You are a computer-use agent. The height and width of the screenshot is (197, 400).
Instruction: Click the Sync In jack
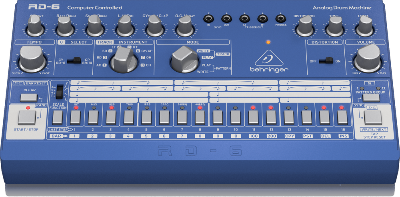208,18
